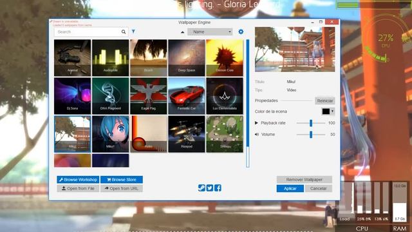Select the Retro wallpaper thumbnail
This screenshot has height=232, width=412.
pyautogui.click(x=149, y=134)
